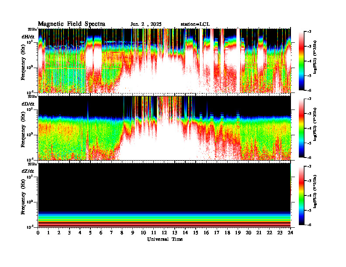Image resolution: width=346 pixels, height=267 pixels.
Task: Click the color bar beside the dZ/dt panel
Action: click(x=301, y=195)
